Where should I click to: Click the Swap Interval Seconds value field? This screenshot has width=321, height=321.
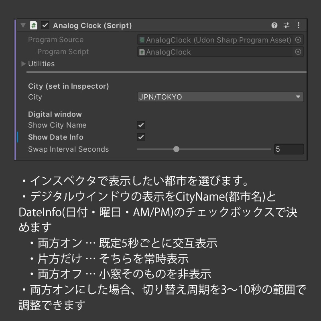pos(289,149)
